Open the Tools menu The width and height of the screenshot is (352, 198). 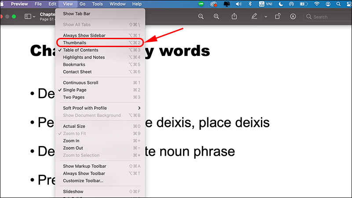(x=97, y=4)
